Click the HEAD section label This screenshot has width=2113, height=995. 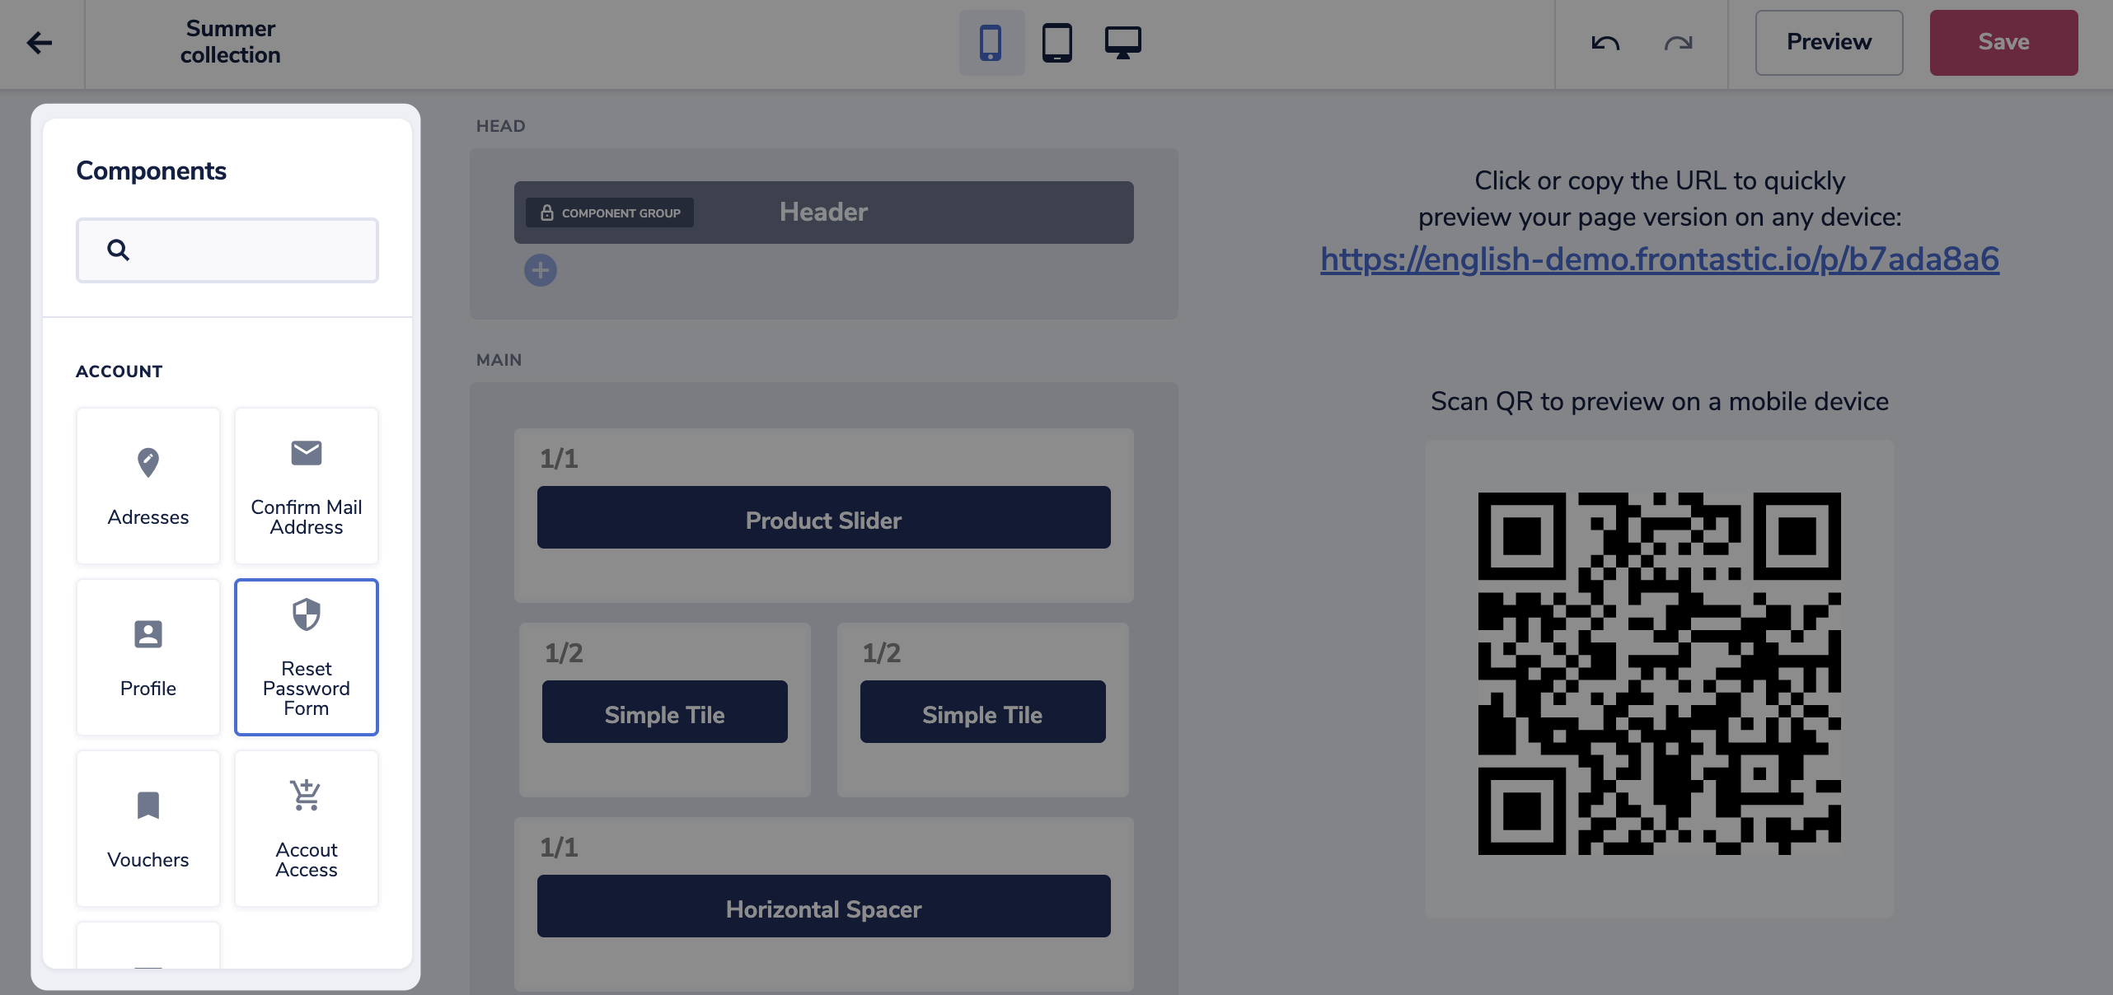coord(501,126)
